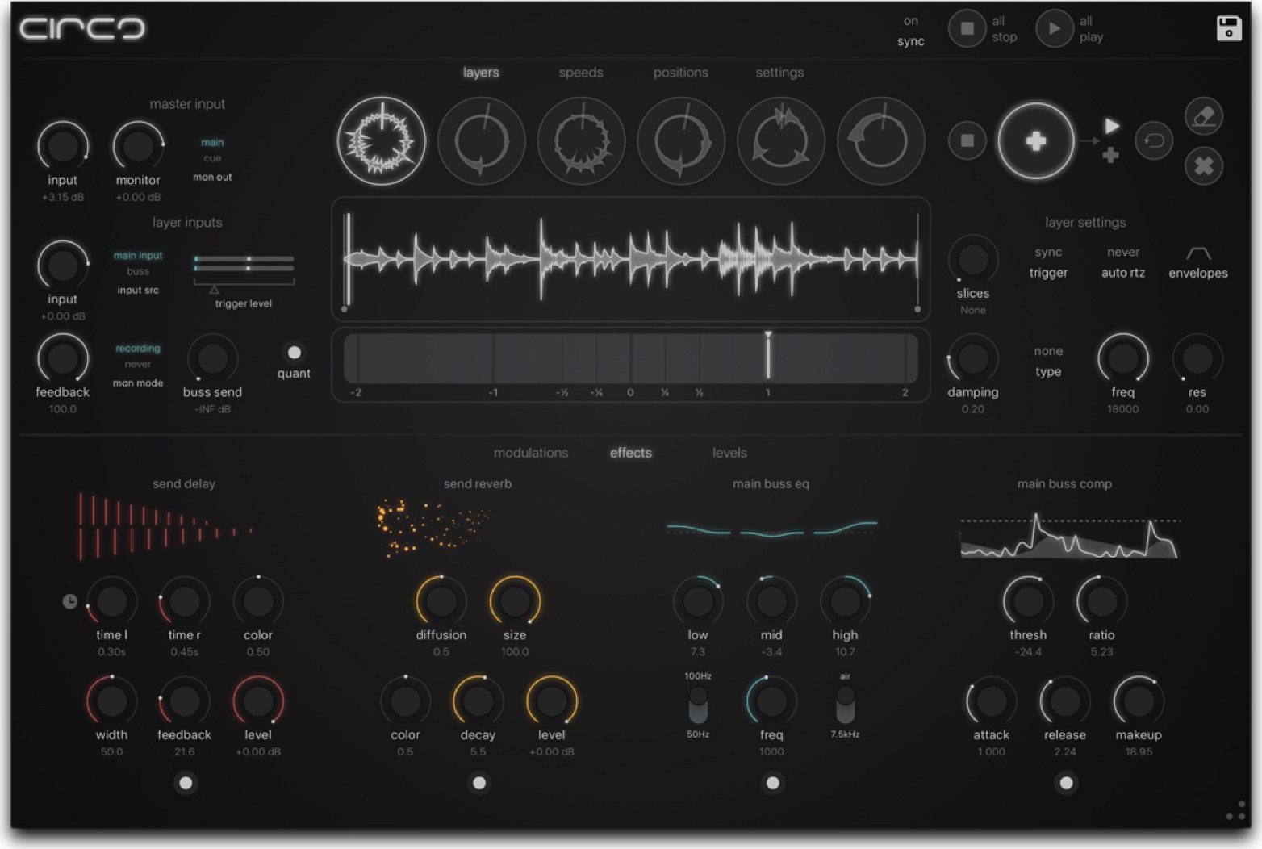
Task: Click the slices knob
Action: 973,259
